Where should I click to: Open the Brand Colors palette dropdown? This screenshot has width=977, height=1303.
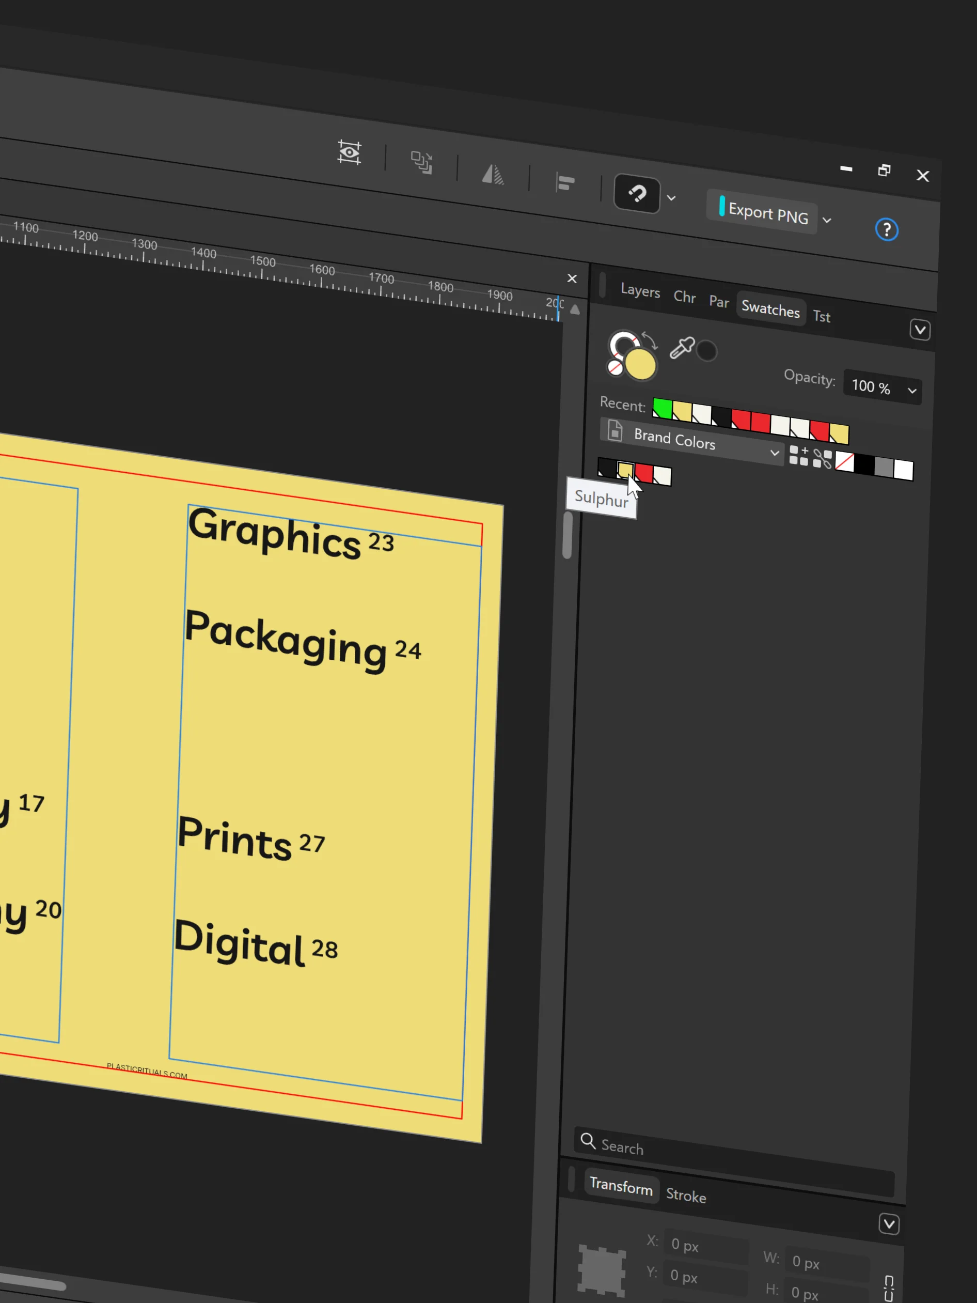(x=692, y=441)
